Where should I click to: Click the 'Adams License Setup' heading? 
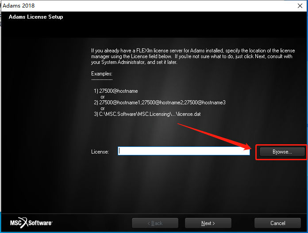[36, 17]
